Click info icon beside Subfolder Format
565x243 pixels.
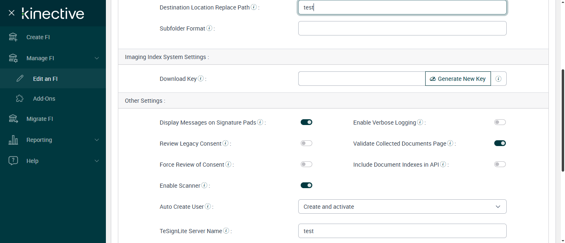(209, 28)
